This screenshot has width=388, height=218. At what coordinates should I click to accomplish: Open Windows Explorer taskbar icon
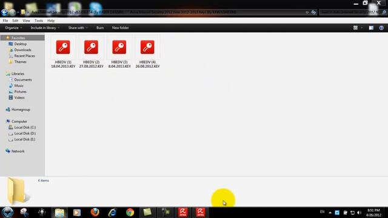point(59,213)
